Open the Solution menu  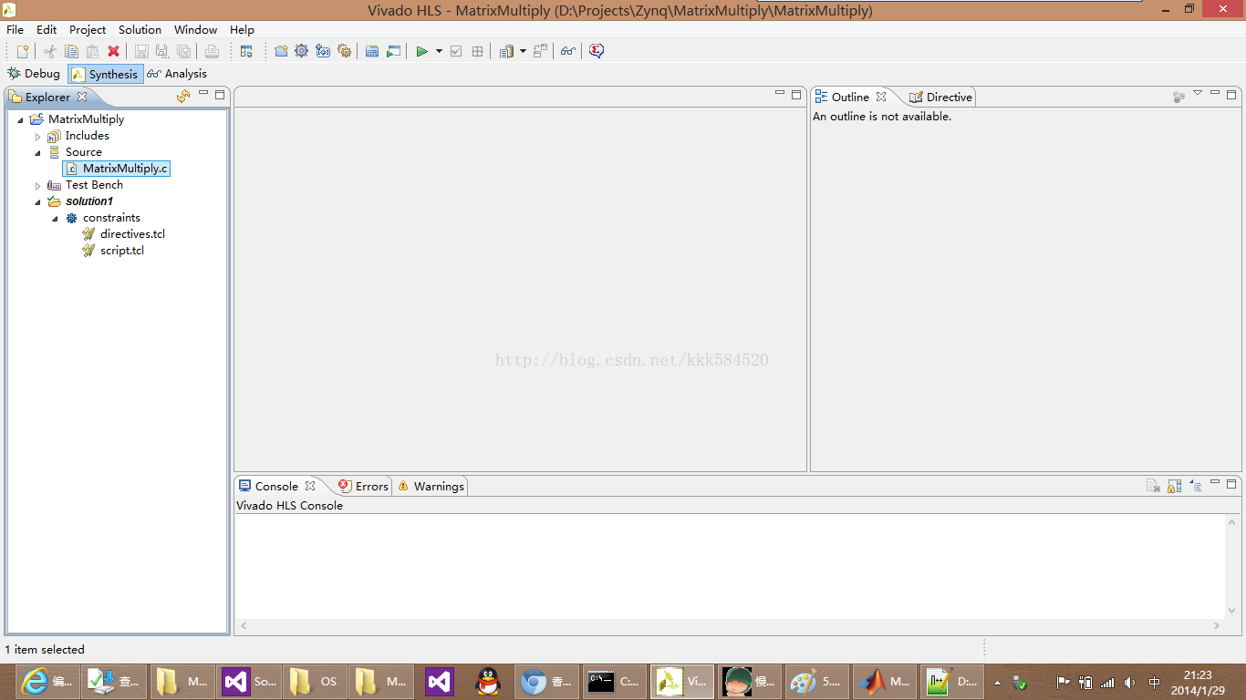tap(140, 29)
